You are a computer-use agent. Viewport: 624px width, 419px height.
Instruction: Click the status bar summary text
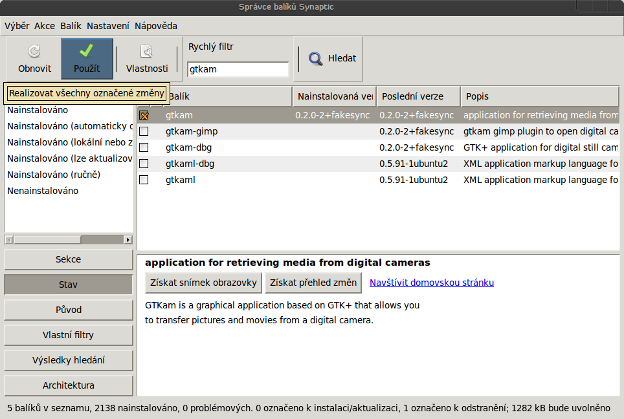(309, 408)
